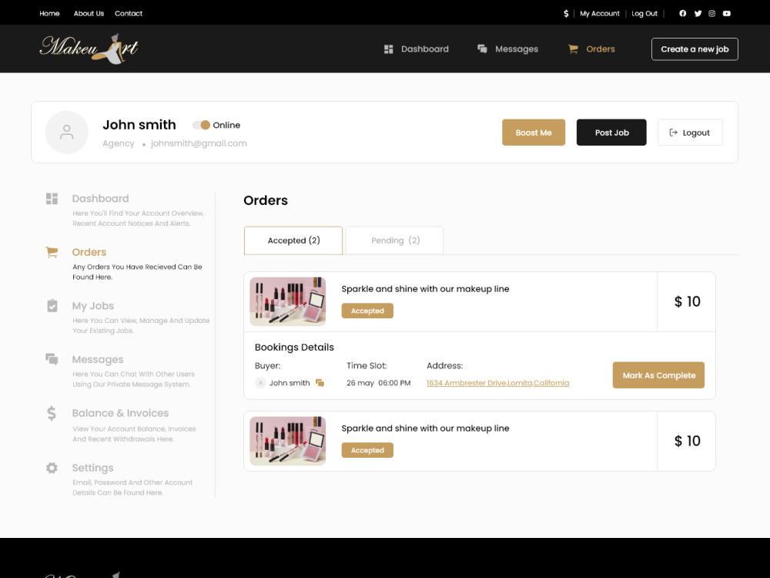Click the Messages chat icon in header nav

tap(482, 49)
